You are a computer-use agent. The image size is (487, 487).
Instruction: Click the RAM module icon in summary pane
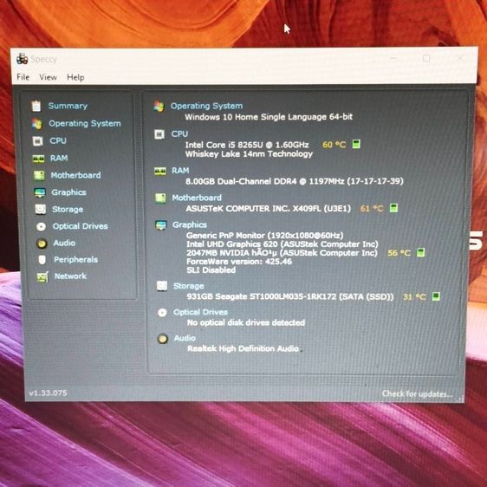pos(160,171)
